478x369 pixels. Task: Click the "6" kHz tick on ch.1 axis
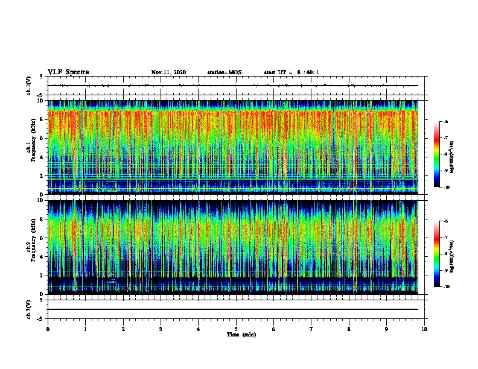[x=42, y=138]
